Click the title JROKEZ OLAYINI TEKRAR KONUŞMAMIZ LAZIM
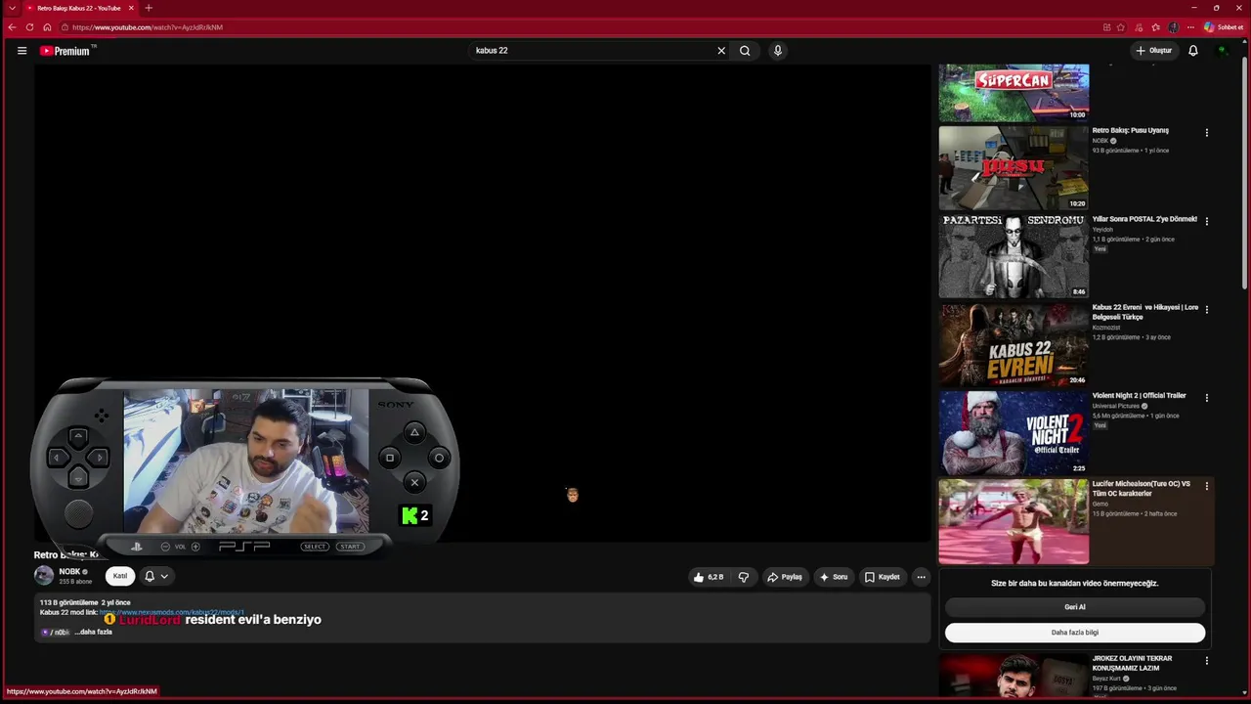The height and width of the screenshot is (704, 1251). point(1133,663)
